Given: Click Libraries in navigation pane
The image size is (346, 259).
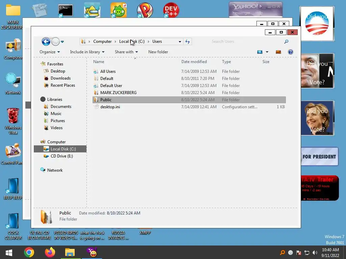Looking at the screenshot, I should [x=55, y=99].
